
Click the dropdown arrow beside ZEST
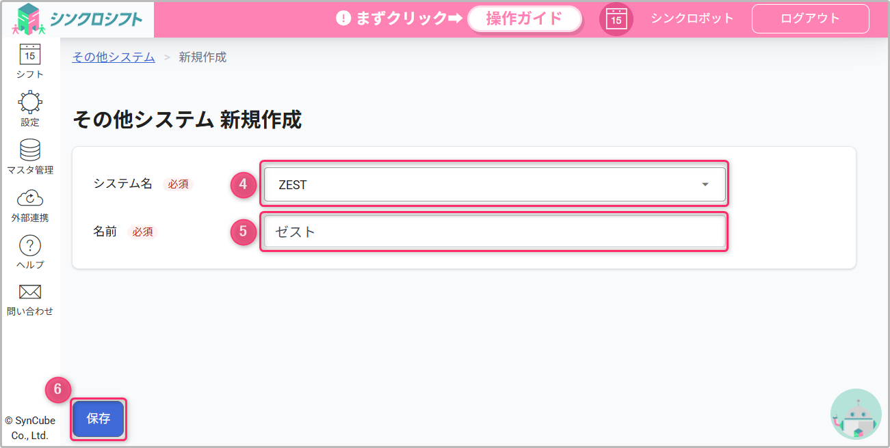tap(705, 184)
